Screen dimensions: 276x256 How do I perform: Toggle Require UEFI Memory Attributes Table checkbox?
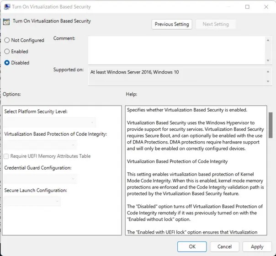(6, 156)
